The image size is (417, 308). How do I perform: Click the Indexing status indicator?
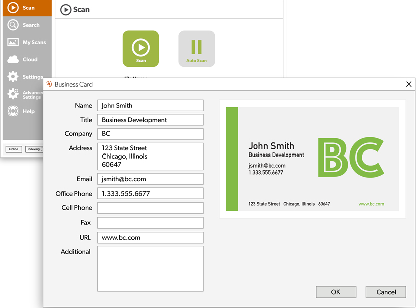pyautogui.click(x=34, y=149)
